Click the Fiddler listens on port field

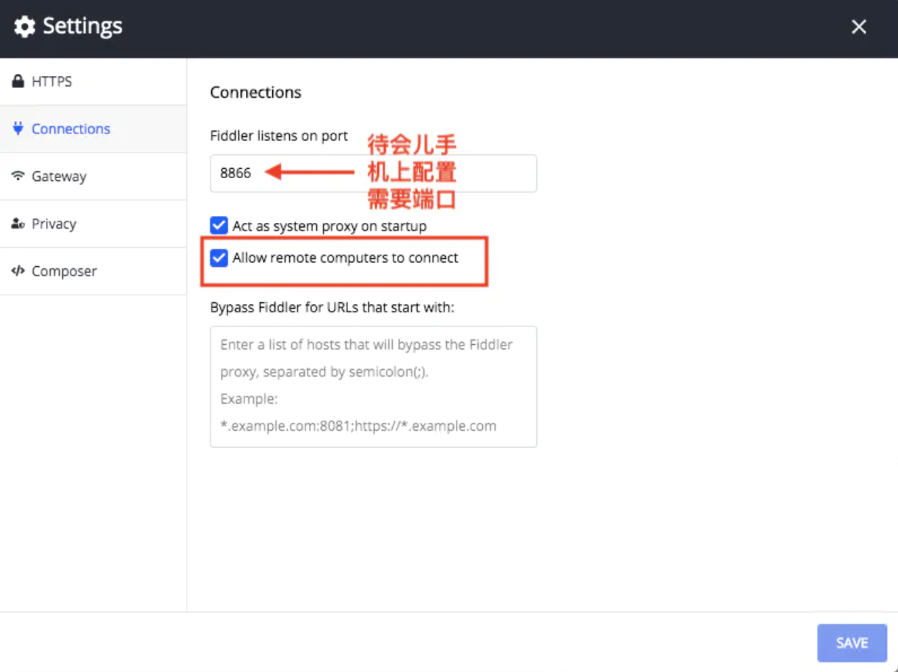[x=373, y=173]
